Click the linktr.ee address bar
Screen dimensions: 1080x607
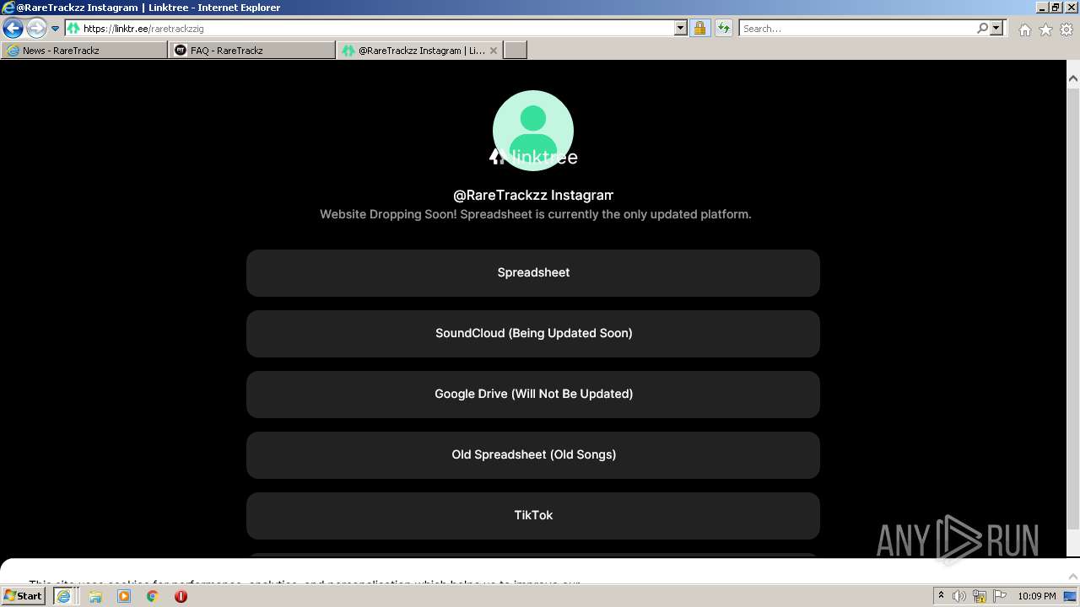(370, 29)
